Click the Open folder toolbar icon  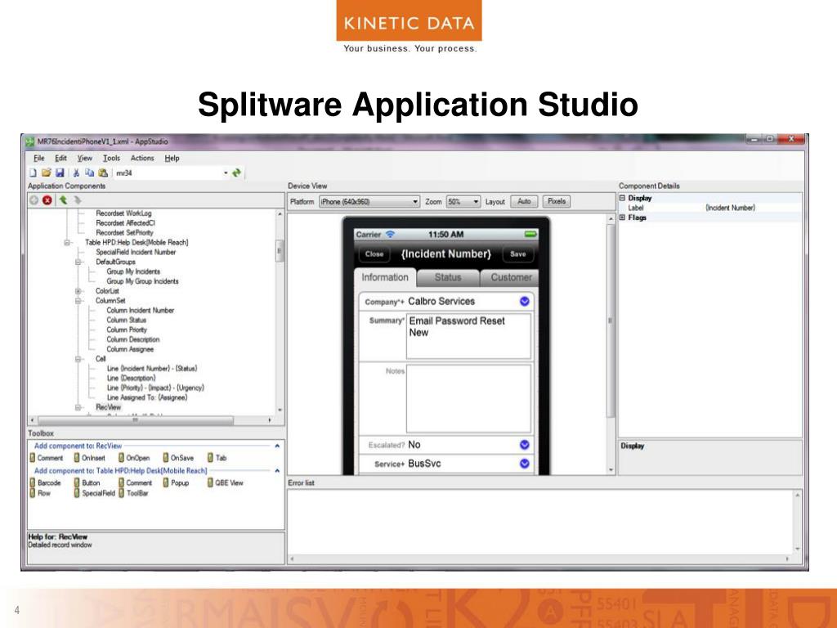click(x=46, y=173)
